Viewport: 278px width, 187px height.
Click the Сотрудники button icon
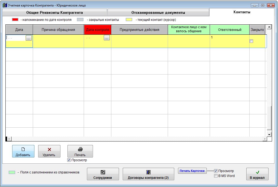click(x=103, y=172)
